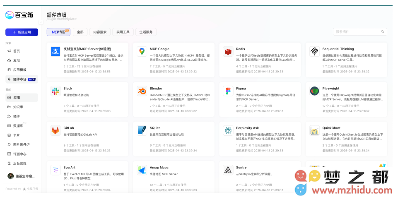Click the 插件 sidebar icon
Viewport: 393px width, 197px height.
click(9, 116)
